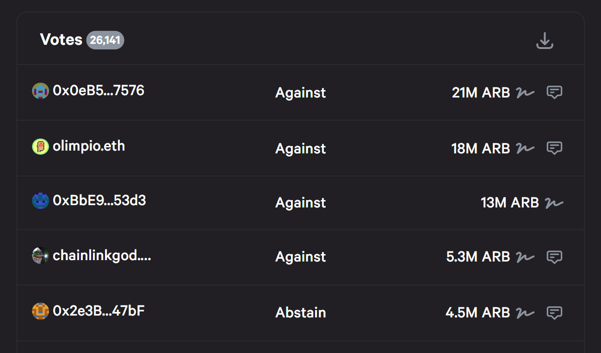This screenshot has height=353, width=601.
Task: Click the Abstain vote label
Action: (301, 313)
